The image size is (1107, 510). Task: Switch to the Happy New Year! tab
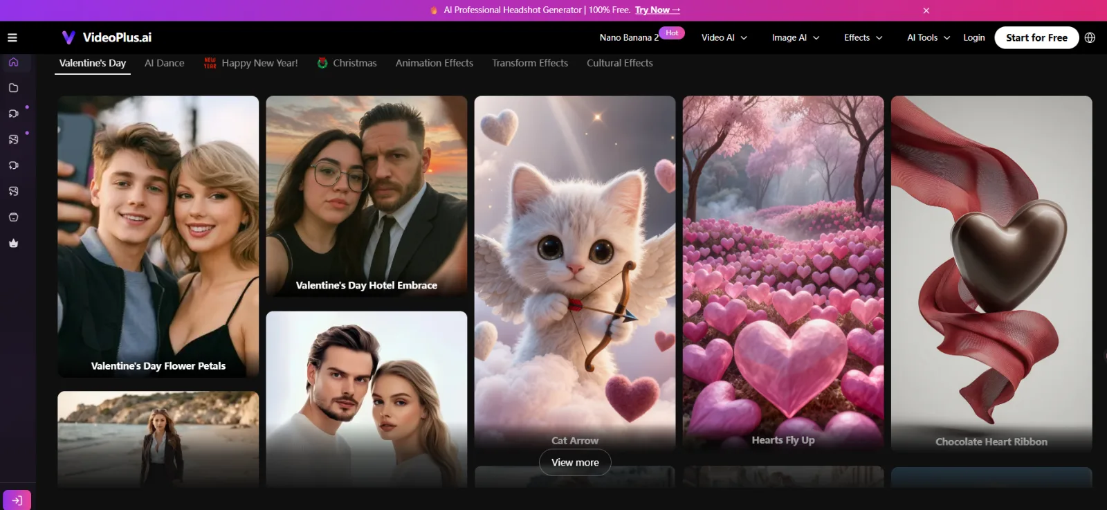(x=251, y=63)
